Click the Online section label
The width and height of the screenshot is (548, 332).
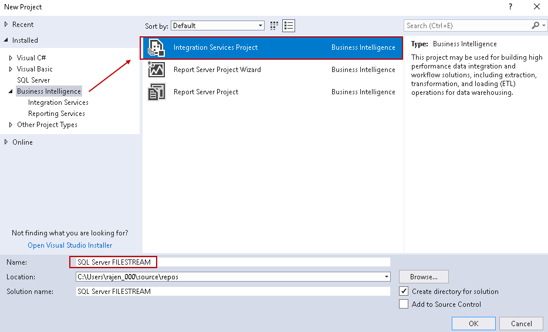(22, 142)
